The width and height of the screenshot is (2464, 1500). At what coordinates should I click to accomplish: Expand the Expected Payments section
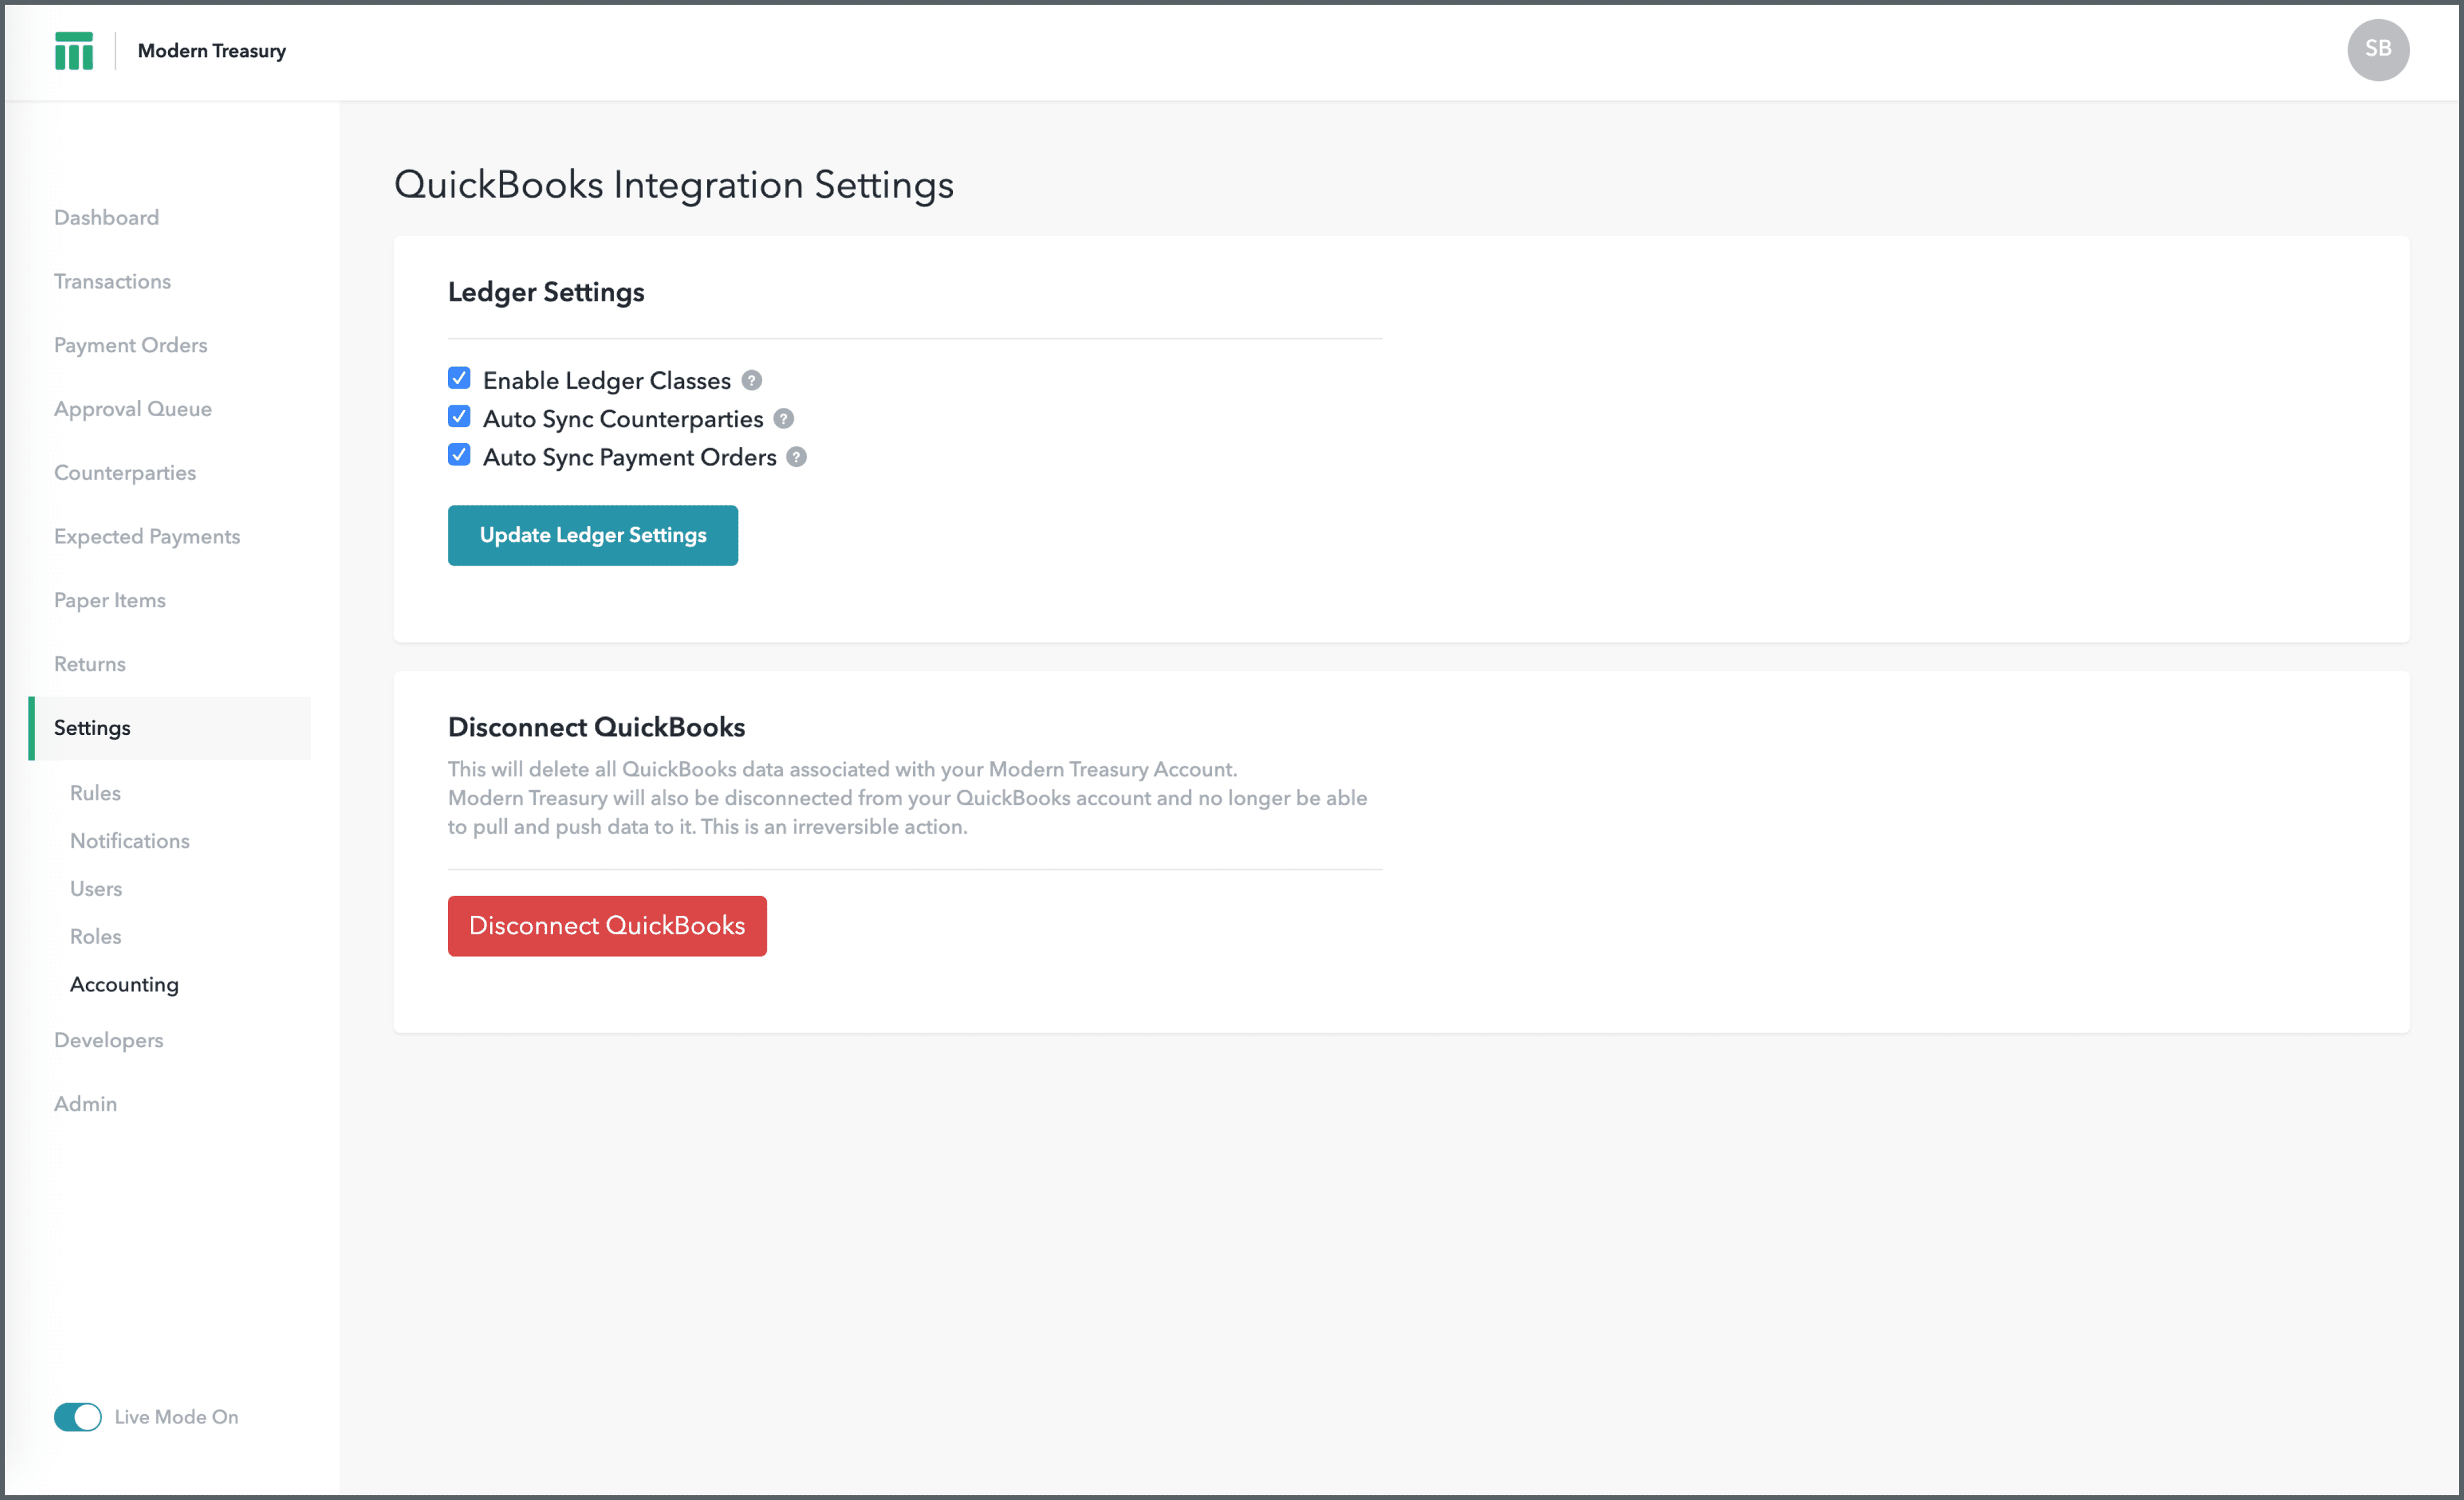coord(146,536)
